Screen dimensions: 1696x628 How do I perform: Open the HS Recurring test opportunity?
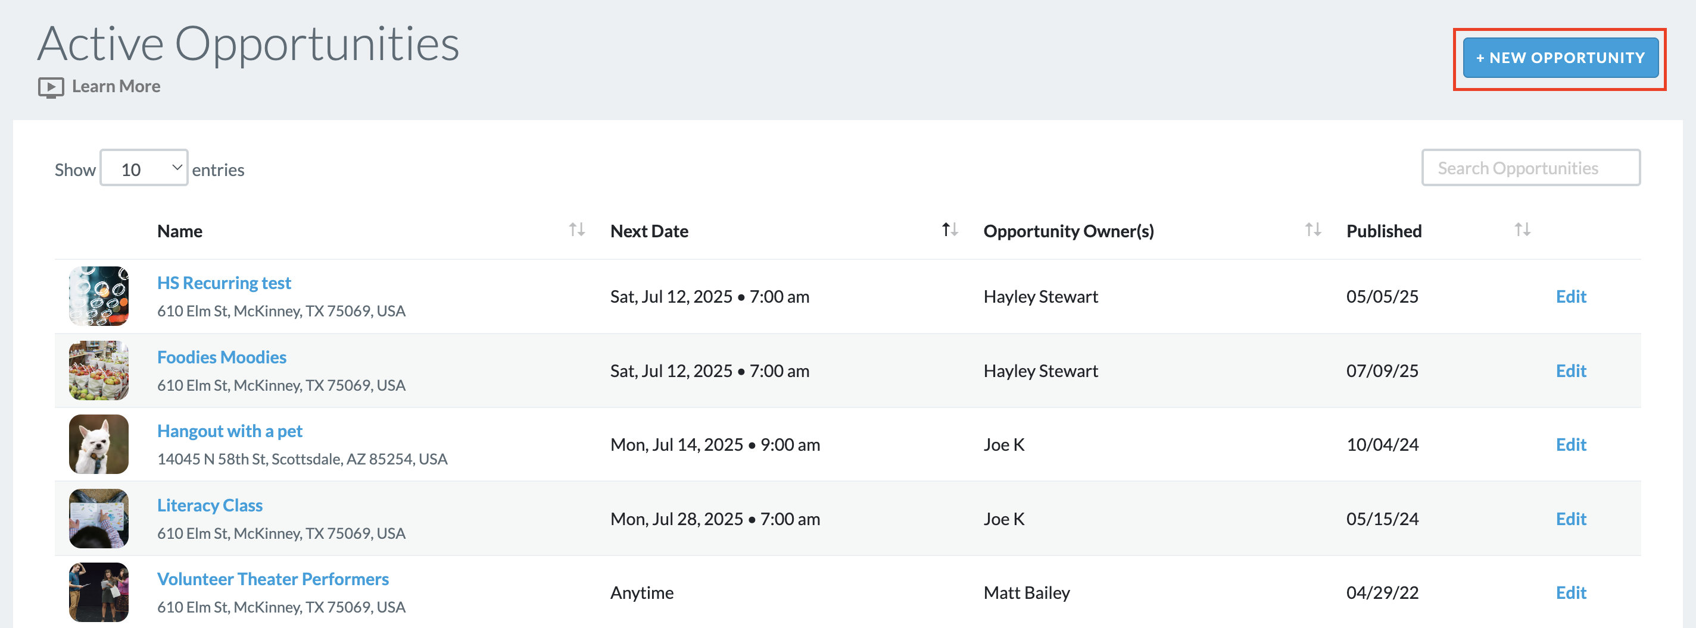(x=224, y=282)
